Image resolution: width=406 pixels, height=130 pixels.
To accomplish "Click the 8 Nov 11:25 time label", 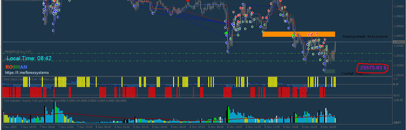I will [x=254, y=127].
